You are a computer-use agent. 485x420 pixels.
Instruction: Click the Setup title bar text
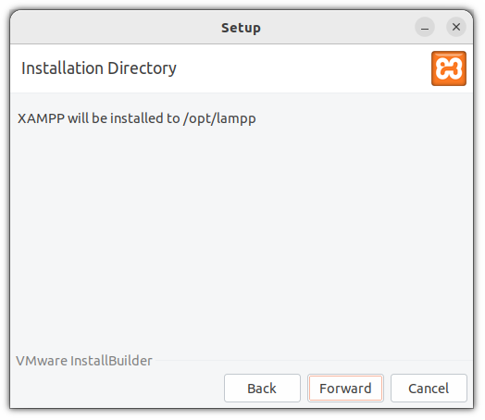(242, 28)
